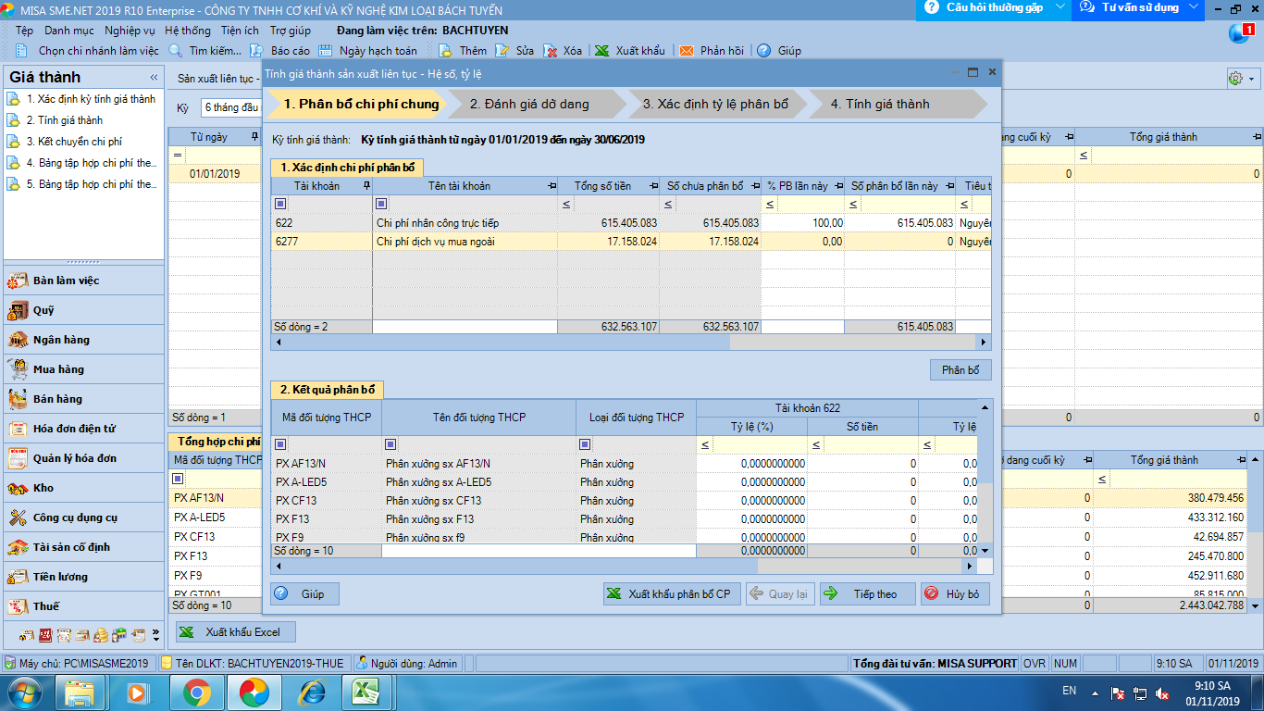Toggle filter box in Tài khoản column
The height and width of the screenshot is (711, 1264).
[x=280, y=204]
